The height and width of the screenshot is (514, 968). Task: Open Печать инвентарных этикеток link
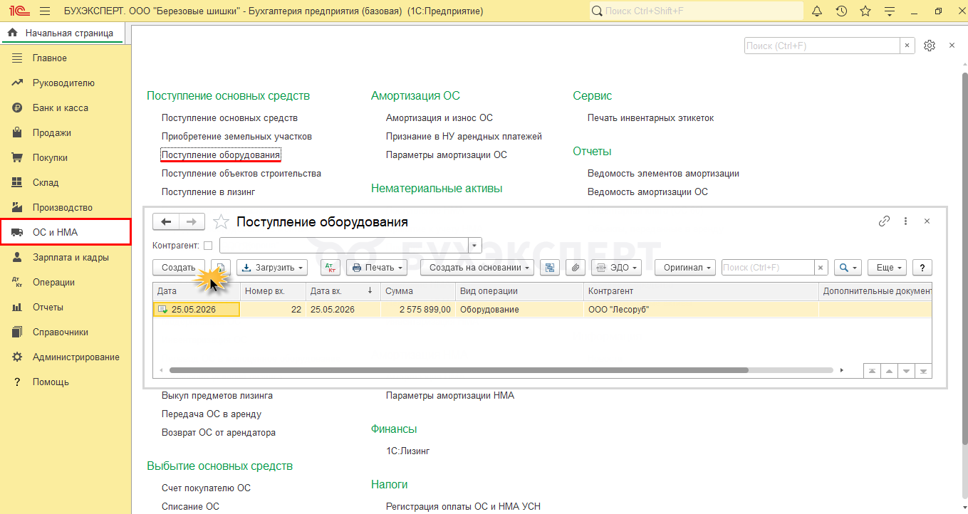point(650,117)
